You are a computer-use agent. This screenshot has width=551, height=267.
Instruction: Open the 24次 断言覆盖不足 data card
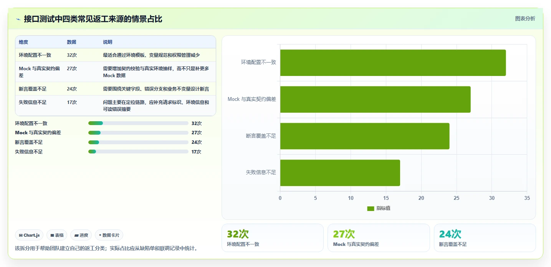(485, 238)
